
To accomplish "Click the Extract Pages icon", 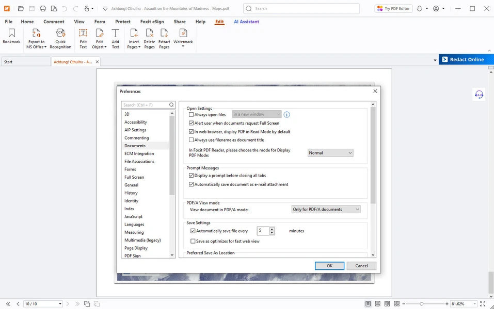I will coord(164,35).
